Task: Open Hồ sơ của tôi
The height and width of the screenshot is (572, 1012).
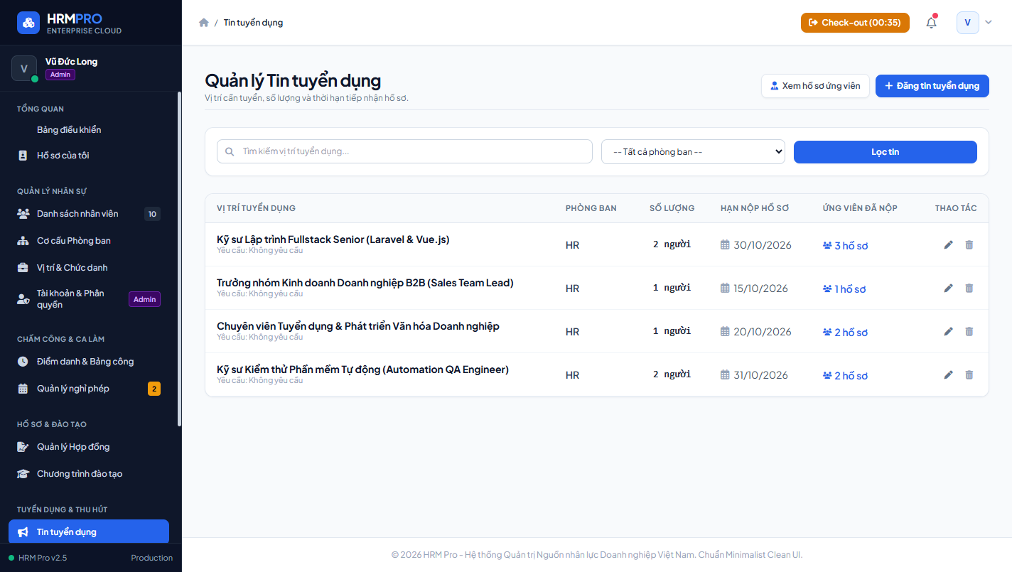Action: click(89, 156)
